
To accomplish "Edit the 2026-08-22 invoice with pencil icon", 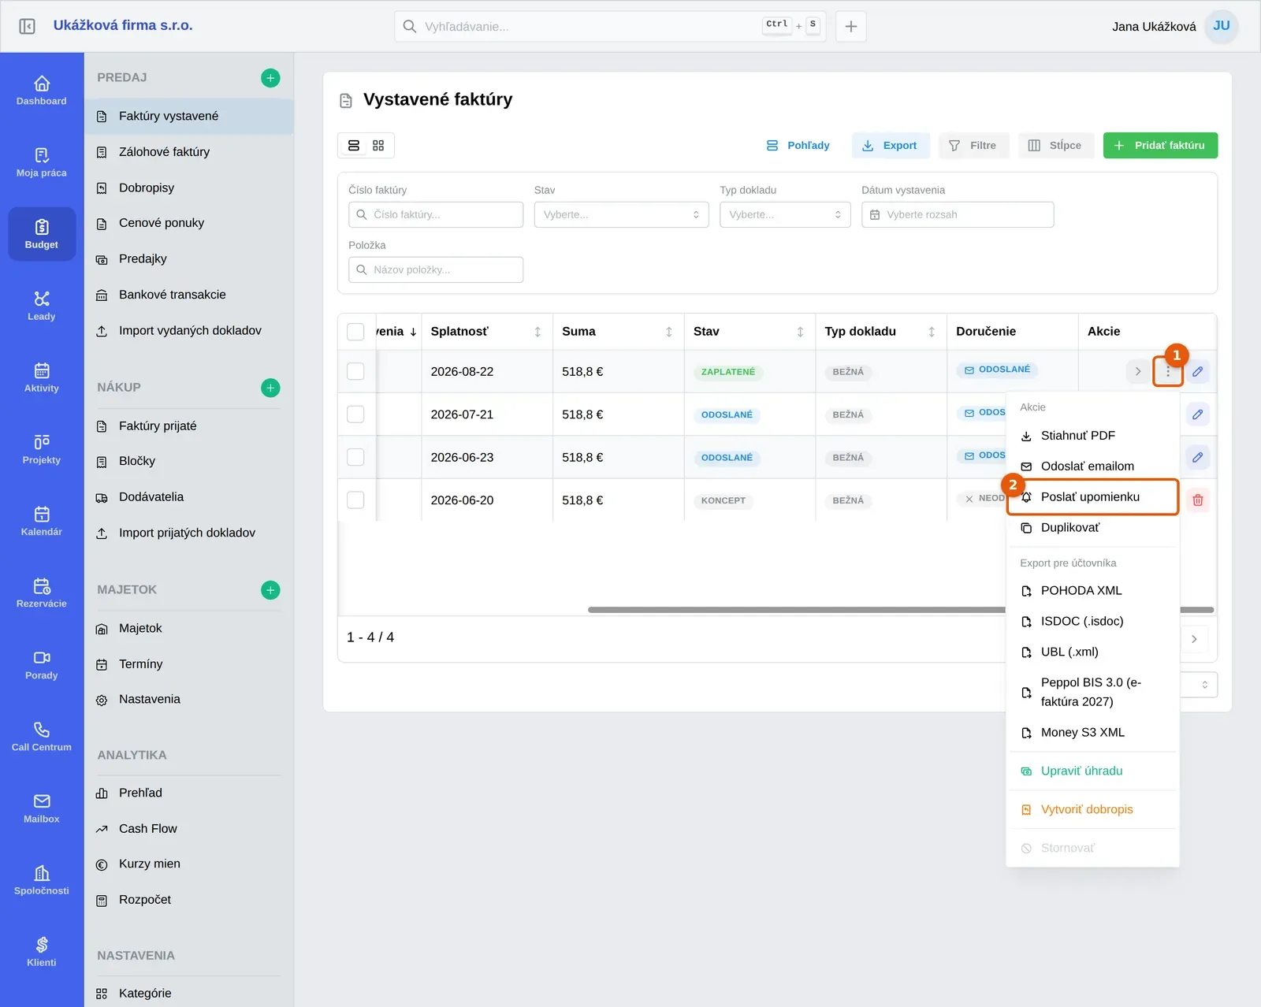I will (1198, 371).
